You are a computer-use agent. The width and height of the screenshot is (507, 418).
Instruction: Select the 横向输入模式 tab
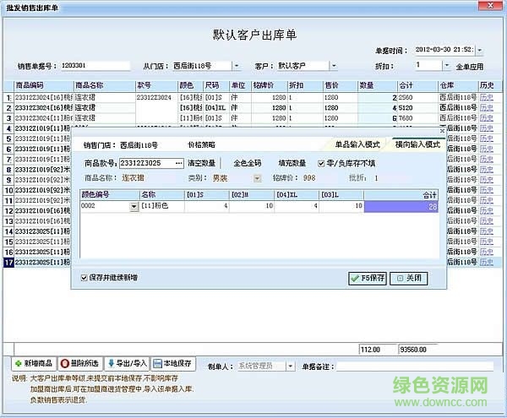pyautogui.click(x=416, y=144)
